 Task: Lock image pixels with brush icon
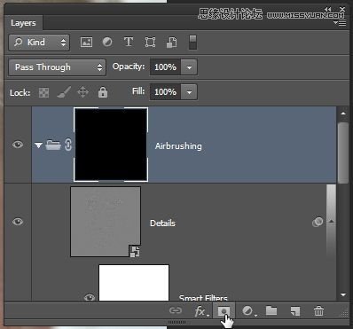tap(64, 92)
